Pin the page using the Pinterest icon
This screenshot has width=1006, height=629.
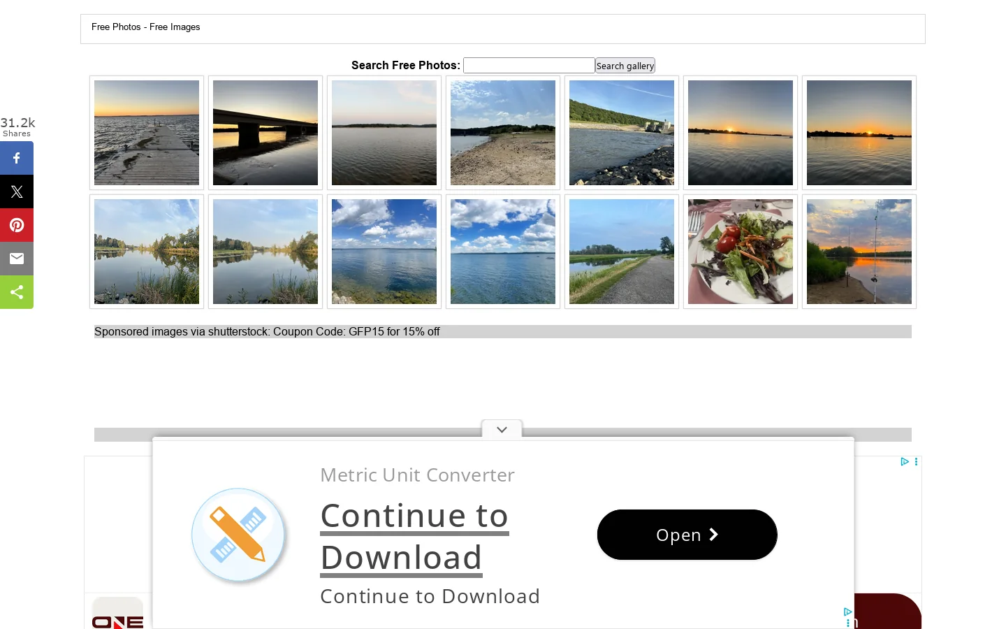[17, 225]
